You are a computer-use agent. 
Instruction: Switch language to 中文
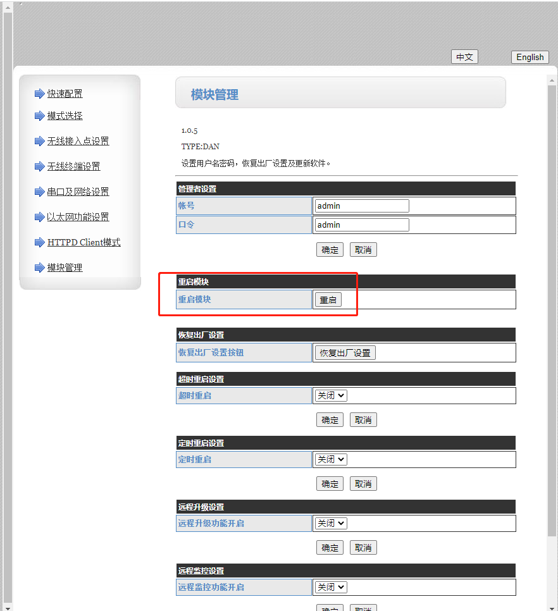coord(464,57)
